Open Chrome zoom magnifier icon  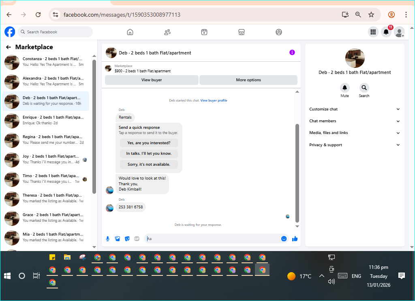click(x=358, y=15)
